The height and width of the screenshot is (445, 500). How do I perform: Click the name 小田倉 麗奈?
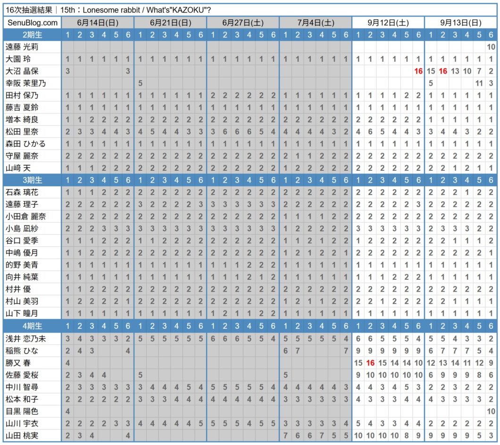pyautogui.click(x=25, y=217)
